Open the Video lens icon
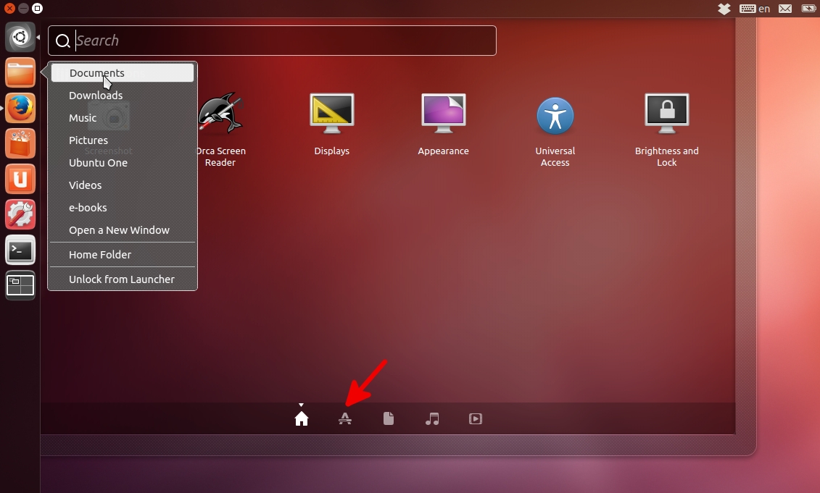 [x=476, y=418]
